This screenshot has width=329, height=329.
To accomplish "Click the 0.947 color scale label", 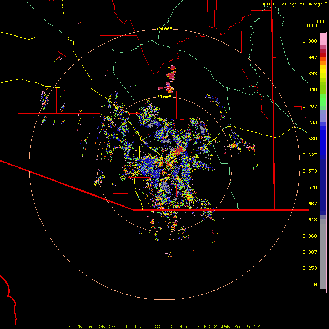I will (310, 57).
